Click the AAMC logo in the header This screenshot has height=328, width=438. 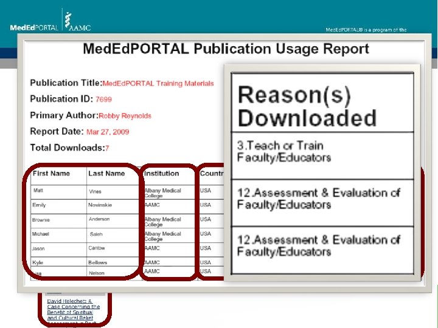click(x=78, y=21)
